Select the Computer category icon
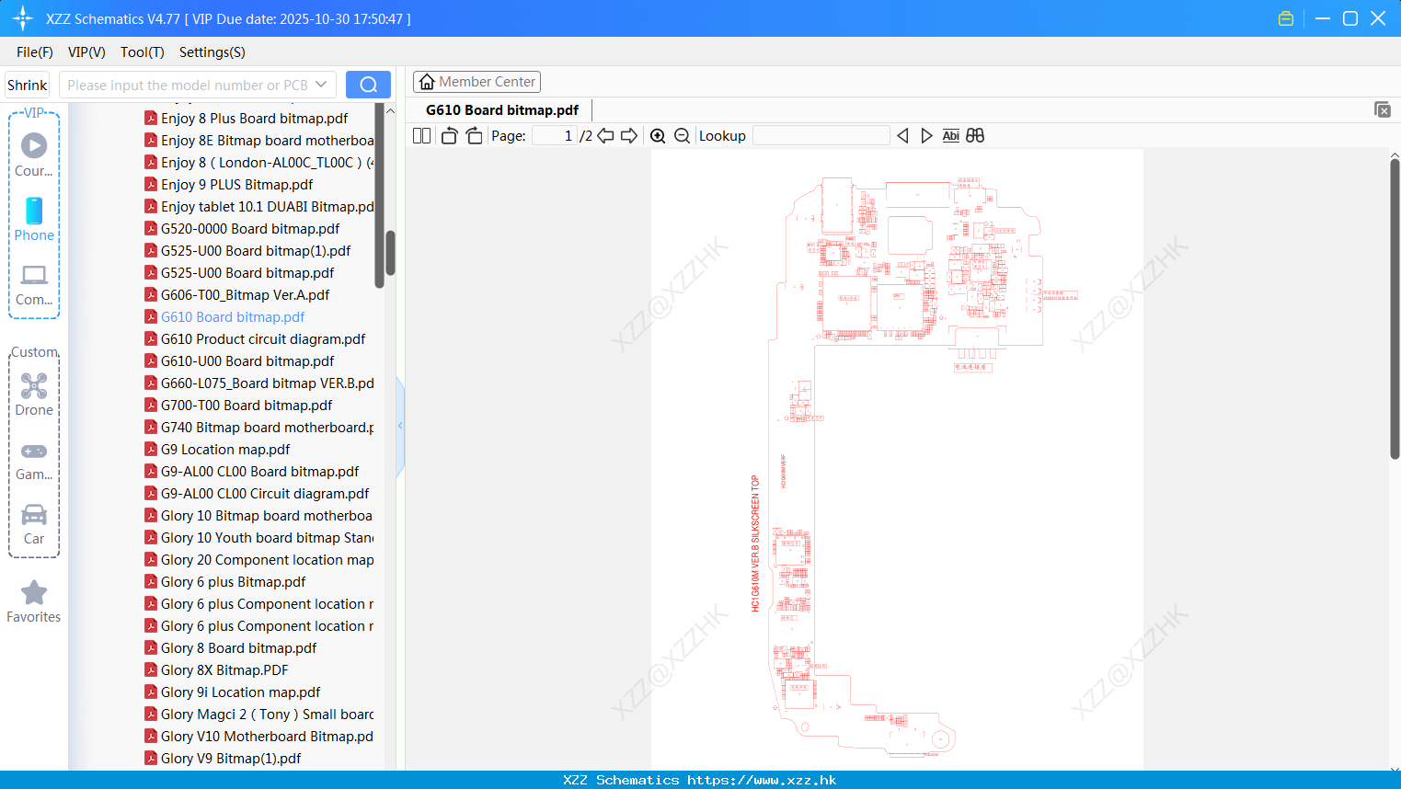This screenshot has height=789, width=1401. tap(34, 275)
